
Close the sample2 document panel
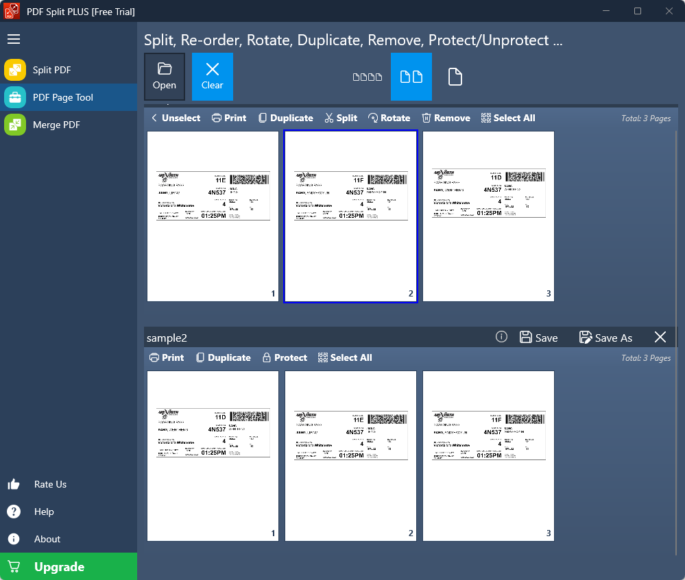coord(660,337)
